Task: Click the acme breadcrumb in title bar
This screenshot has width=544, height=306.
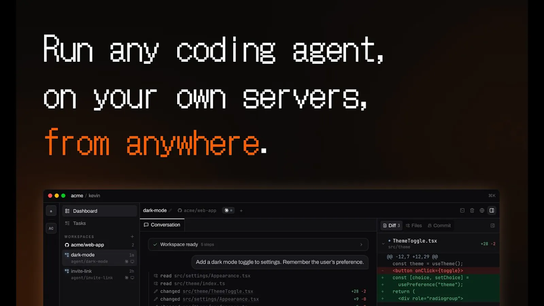Action: click(x=77, y=195)
